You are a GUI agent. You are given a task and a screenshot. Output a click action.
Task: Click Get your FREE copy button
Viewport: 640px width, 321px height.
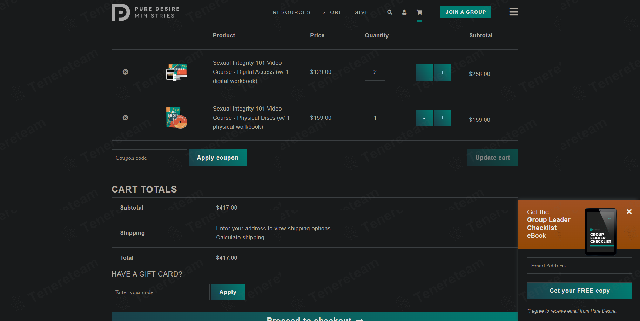(580, 291)
